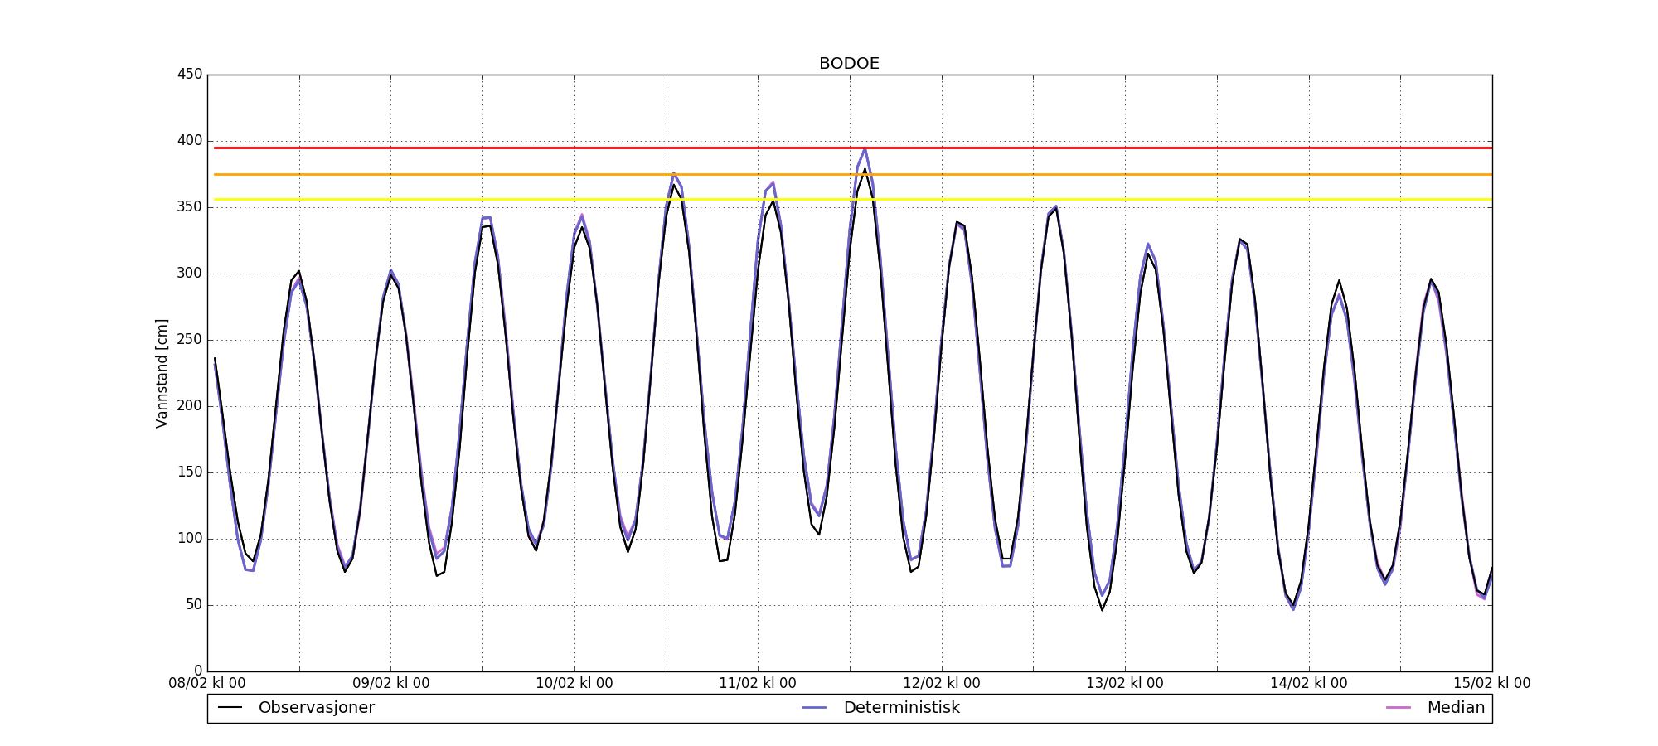Click the yellow threshold line near 355
This screenshot has height=746, width=1658.
coord(853,200)
